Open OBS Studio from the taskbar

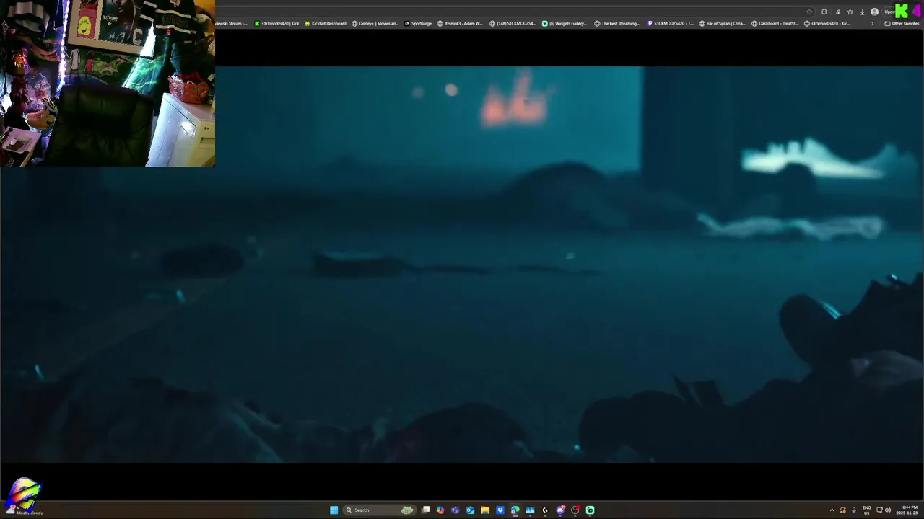click(x=575, y=510)
